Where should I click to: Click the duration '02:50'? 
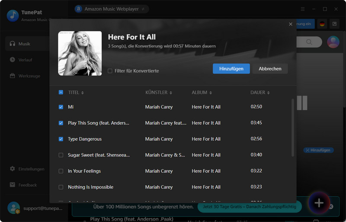click(x=256, y=107)
